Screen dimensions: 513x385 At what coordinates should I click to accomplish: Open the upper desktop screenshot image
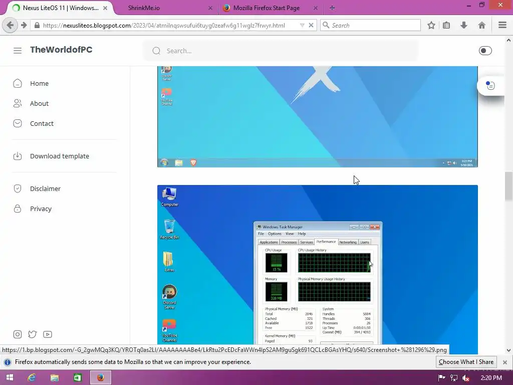317,116
